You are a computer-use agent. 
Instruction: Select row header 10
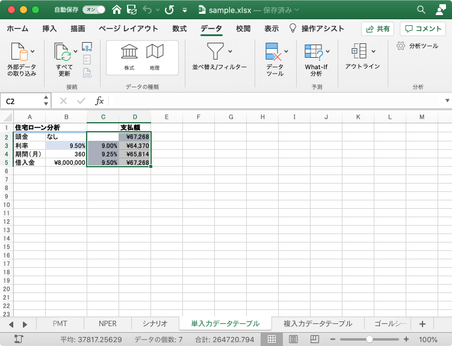click(7, 205)
